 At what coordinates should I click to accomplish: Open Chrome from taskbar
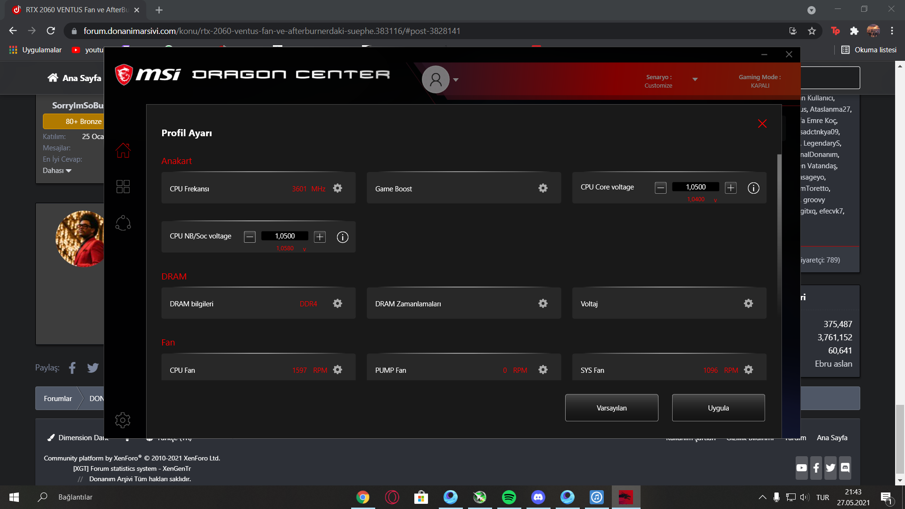(362, 497)
